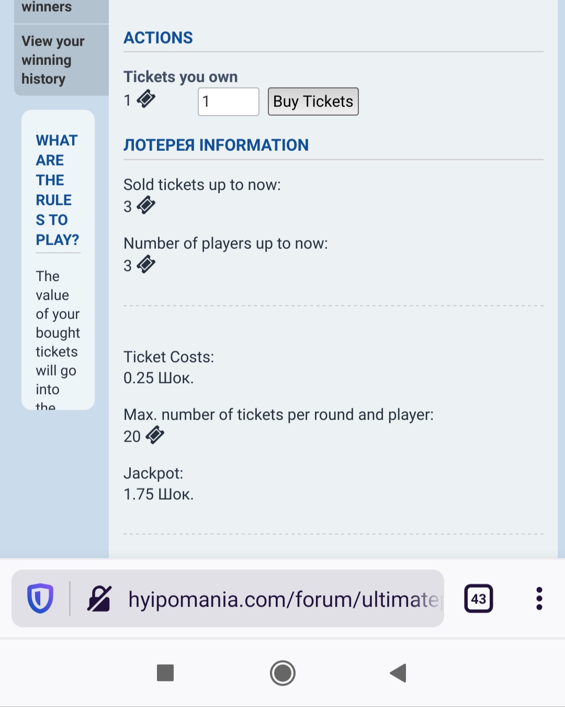Tap the site permissions icon in address bar

pos(99,599)
